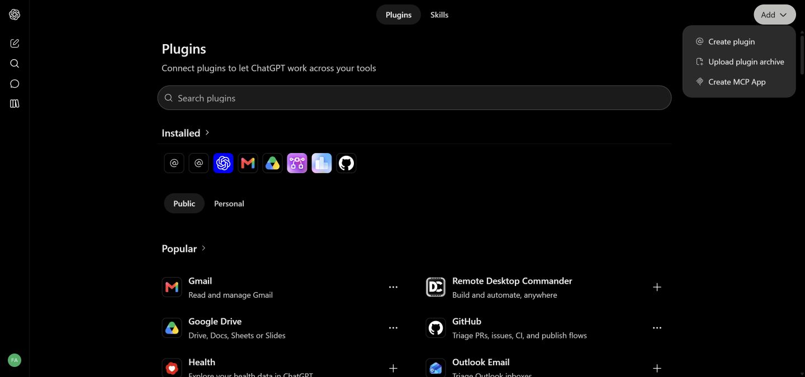The height and width of the screenshot is (377, 805).
Task: Open the library icon in the sidebar
Action: tap(15, 104)
